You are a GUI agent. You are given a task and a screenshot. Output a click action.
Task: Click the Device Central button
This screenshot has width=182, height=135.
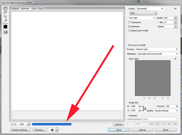tap(20, 130)
